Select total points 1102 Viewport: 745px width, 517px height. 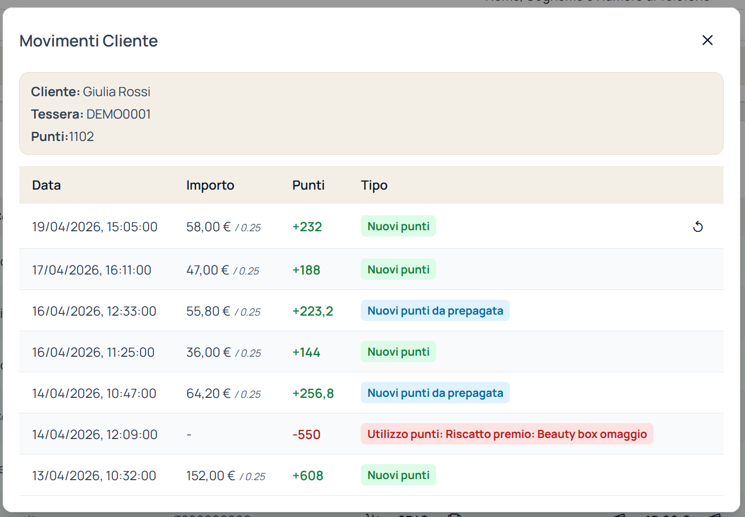81,136
